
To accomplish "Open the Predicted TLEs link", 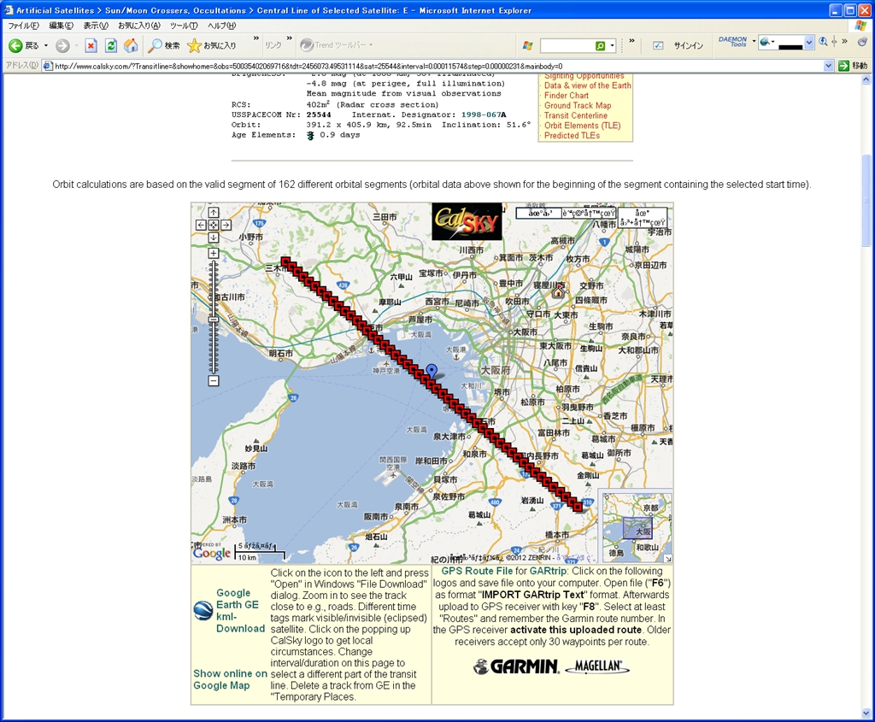I will click(x=572, y=136).
